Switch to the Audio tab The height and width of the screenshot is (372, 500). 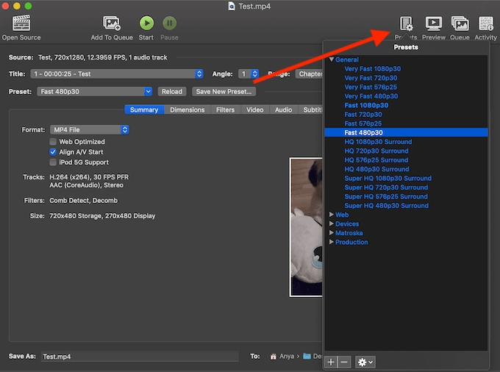(x=284, y=110)
